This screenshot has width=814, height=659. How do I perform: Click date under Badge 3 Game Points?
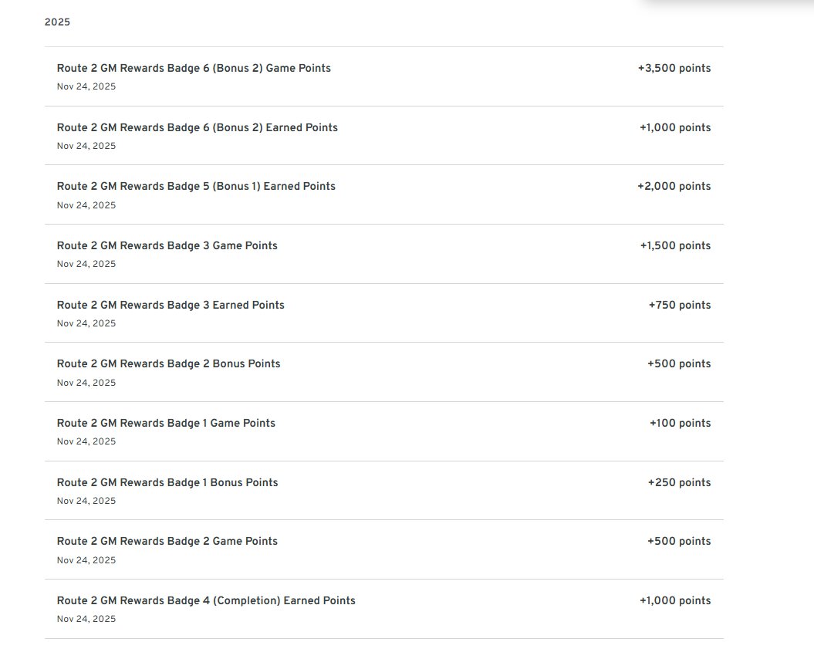[x=86, y=264]
